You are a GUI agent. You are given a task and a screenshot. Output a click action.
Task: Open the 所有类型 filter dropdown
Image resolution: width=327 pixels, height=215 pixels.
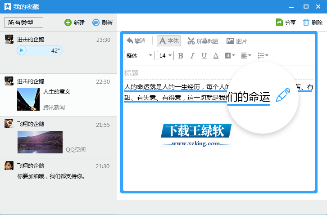(23, 22)
